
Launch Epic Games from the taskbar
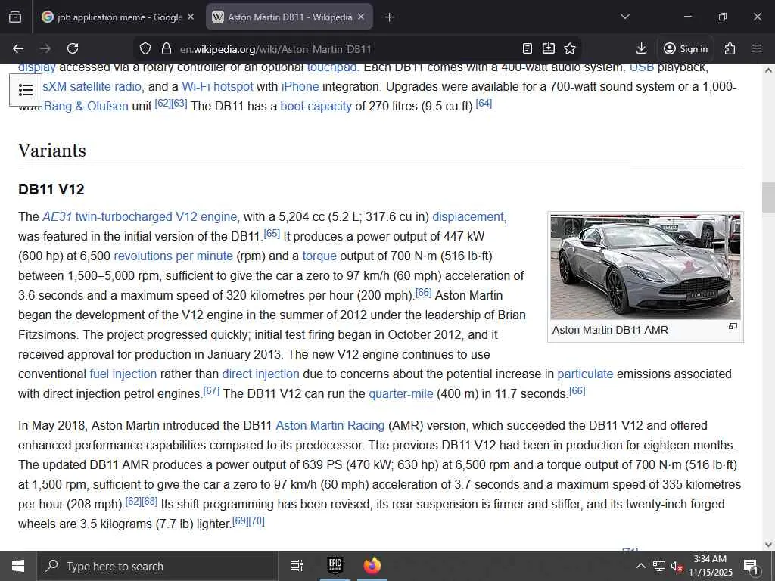(x=335, y=566)
